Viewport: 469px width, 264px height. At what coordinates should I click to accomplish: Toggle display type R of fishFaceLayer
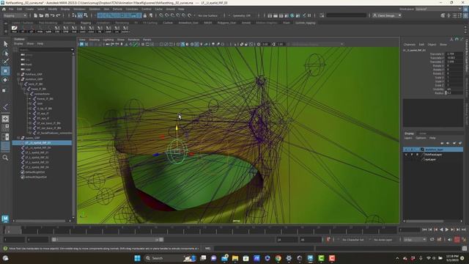pyautogui.click(x=417, y=155)
